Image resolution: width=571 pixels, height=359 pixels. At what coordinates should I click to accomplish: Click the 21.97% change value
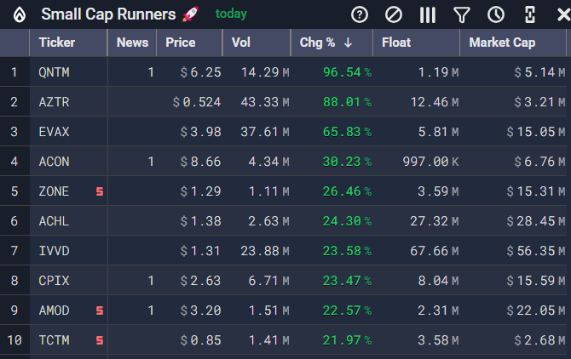click(x=347, y=340)
